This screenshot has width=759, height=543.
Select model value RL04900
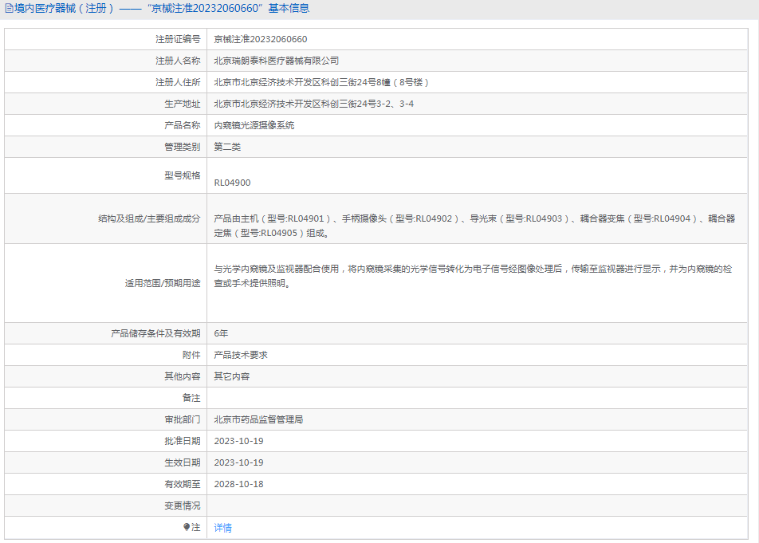coord(232,183)
